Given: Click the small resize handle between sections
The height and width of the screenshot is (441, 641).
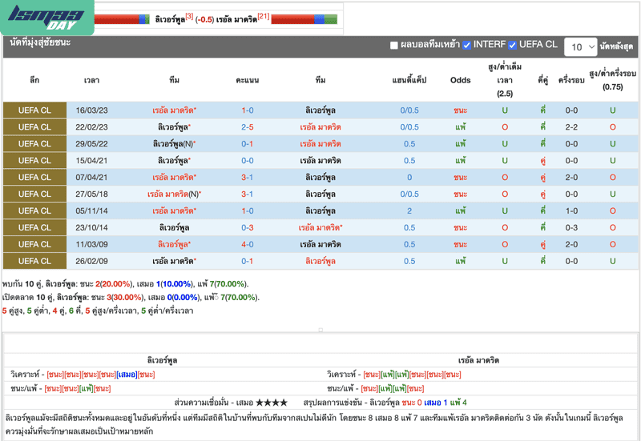Looking at the screenshot, I should pos(320,329).
